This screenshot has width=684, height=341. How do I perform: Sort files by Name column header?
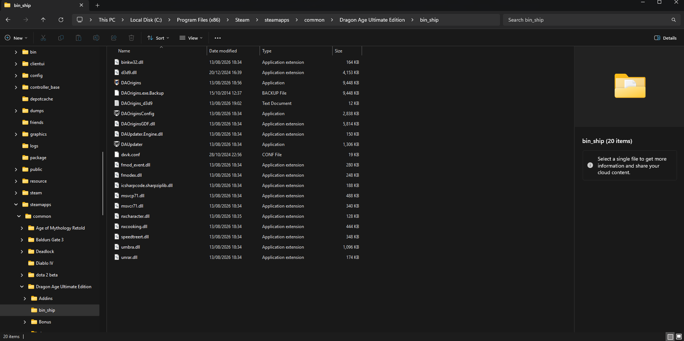click(124, 51)
